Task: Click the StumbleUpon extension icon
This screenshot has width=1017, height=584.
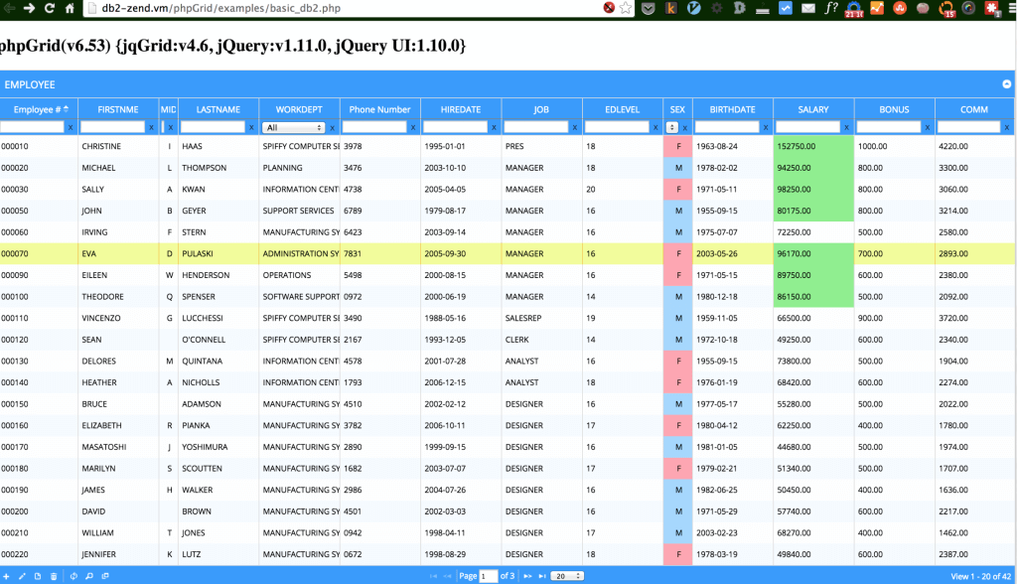Action: tap(900, 8)
